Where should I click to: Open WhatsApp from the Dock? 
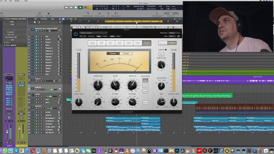(x=5, y=151)
